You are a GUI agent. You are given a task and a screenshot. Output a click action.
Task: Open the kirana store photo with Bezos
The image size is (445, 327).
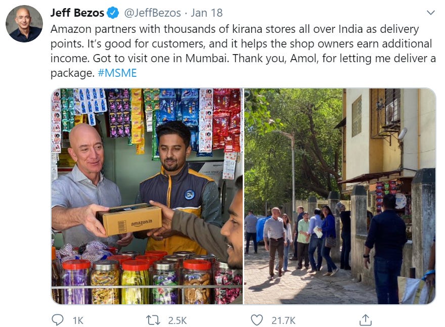pos(147,196)
